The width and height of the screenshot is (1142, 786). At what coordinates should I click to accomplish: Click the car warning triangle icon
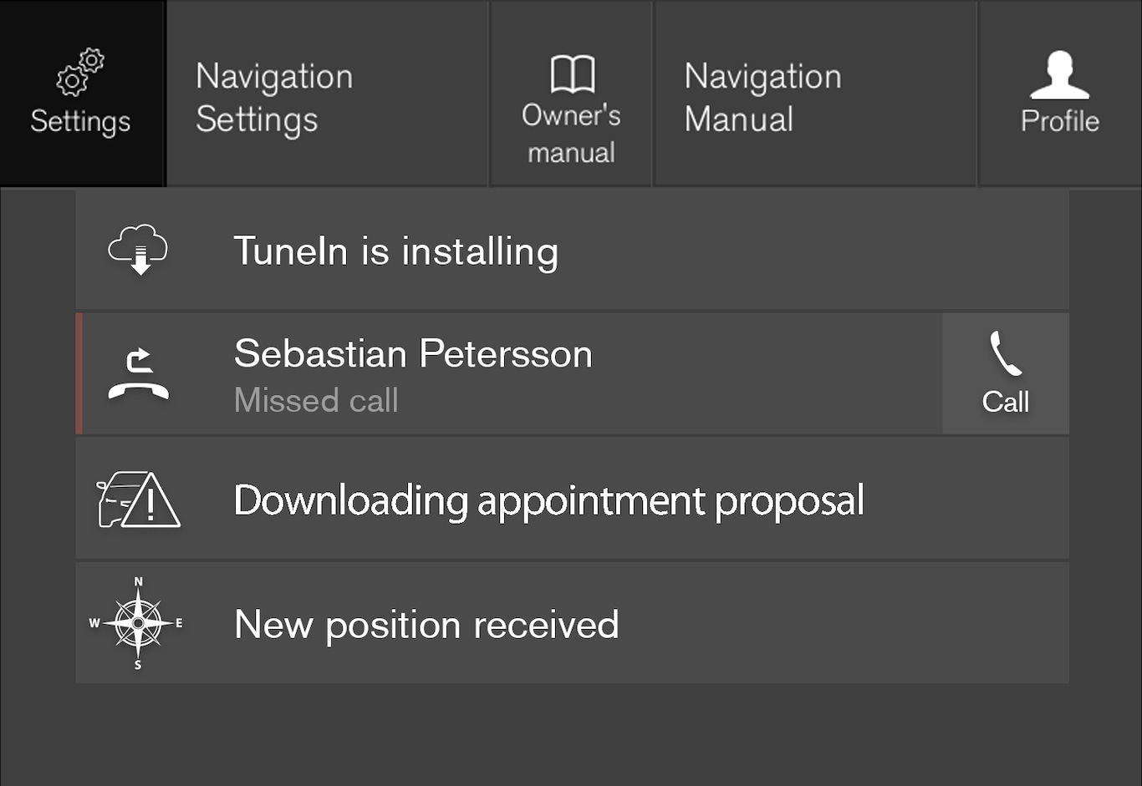pos(139,499)
